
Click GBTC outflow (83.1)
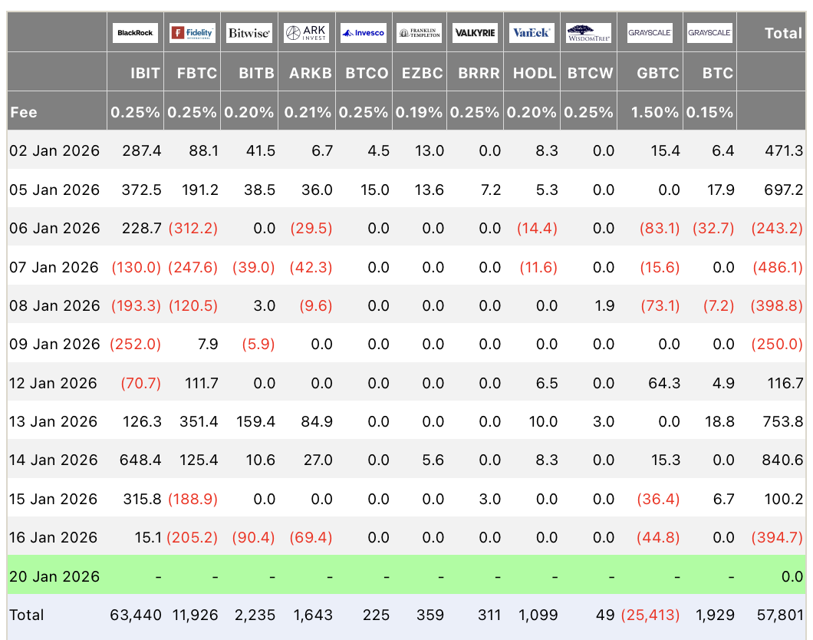(x=660, y=228)
